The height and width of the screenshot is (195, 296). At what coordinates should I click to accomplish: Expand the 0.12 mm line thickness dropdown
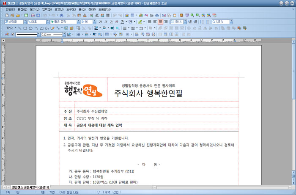tap(64, 34)
